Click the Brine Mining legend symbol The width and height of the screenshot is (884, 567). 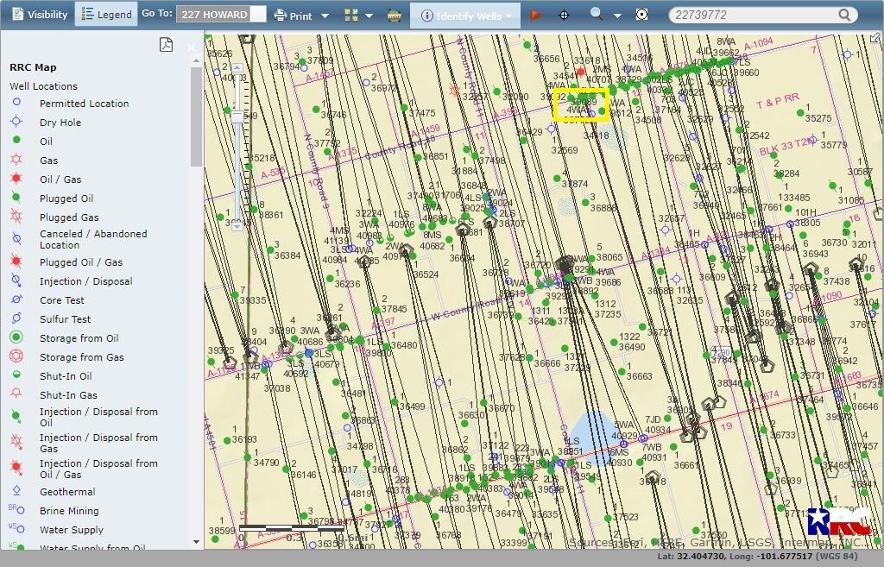[16, 509]
